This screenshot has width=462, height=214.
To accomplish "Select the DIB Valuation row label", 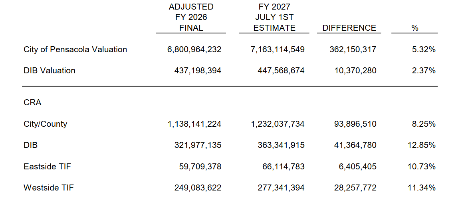I will (x=49, y=71).
